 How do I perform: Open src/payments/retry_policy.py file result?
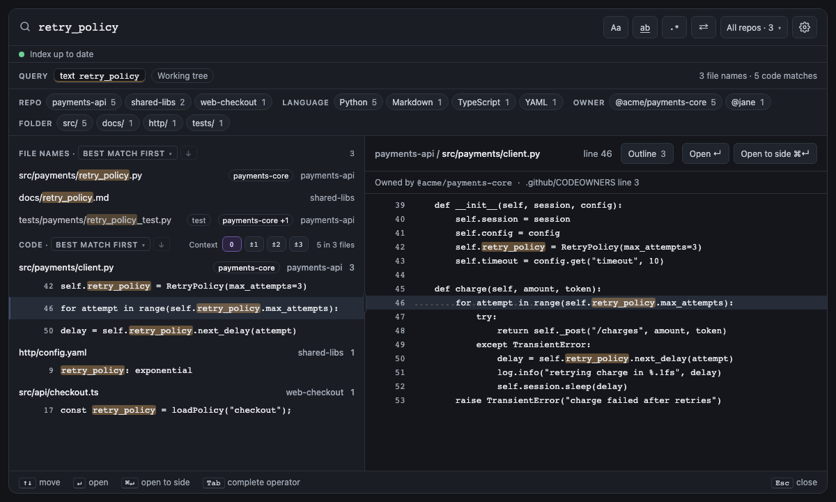click(187, 176)
